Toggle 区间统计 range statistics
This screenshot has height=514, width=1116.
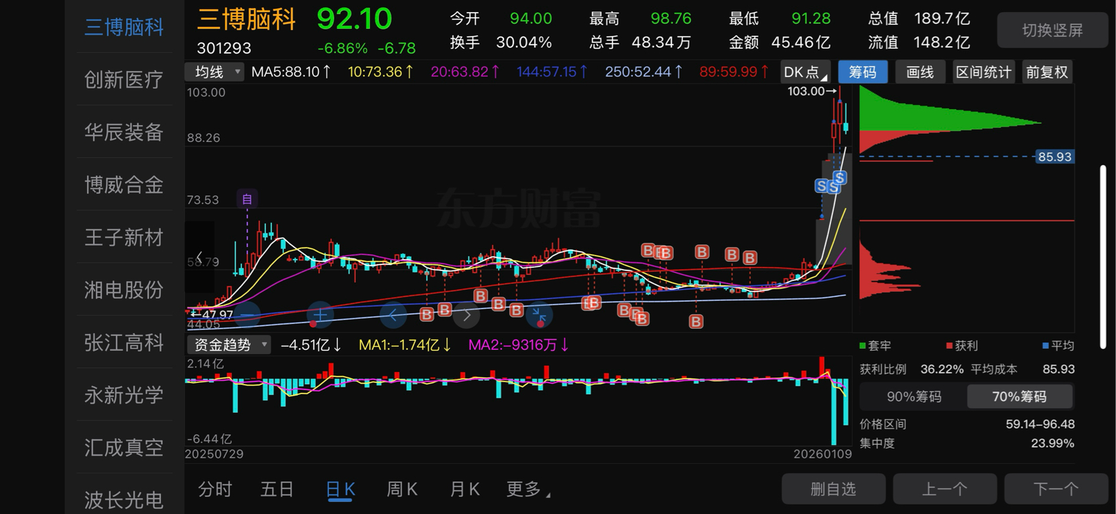pos(983,72)
